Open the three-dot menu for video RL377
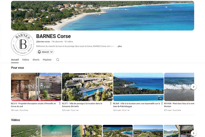Viewport: 205px width, 137px height. (111, 104)
